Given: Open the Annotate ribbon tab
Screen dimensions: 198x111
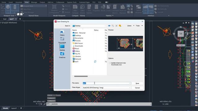Looking at the screenshot, I should pos(19,2).
